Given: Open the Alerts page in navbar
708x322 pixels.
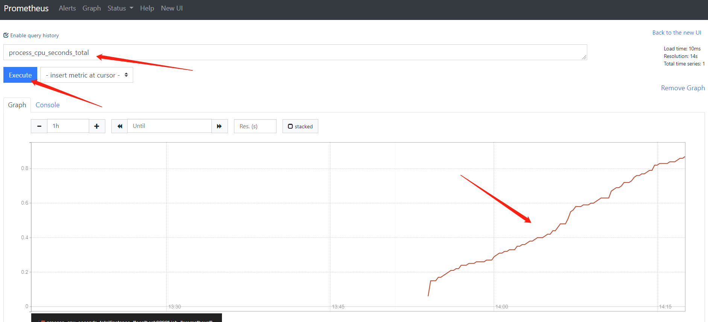Looking at the screenshot, I should [x=67, y=8].
